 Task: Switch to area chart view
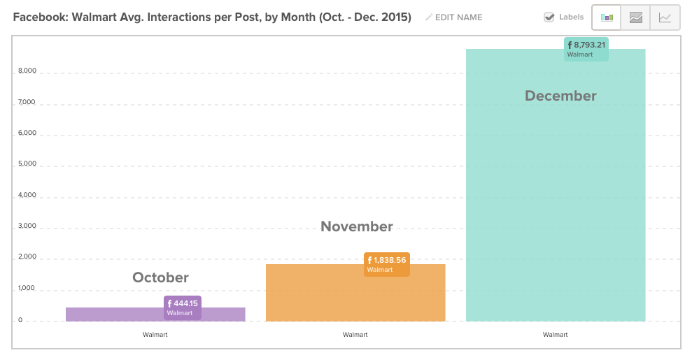point(635,17)
